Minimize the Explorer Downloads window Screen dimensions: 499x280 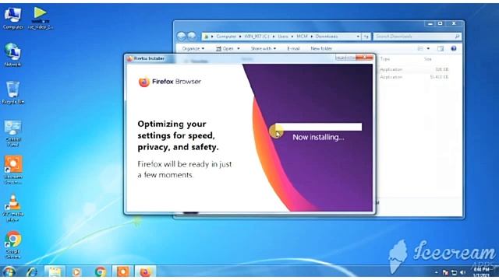point(430,24)
